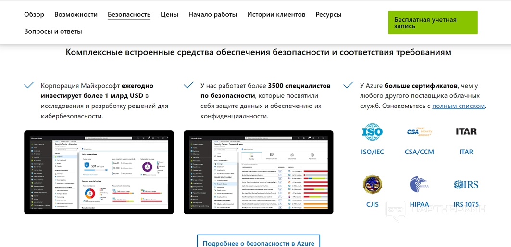Screen dimensions: 511x247
Task: Click the heading Комплексные встроенные средства обеспечения безопасности
Action: (259, 52)
